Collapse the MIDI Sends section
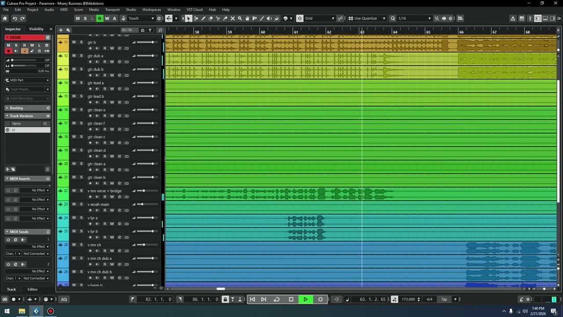The image size is (563, 317). [27, 232]
